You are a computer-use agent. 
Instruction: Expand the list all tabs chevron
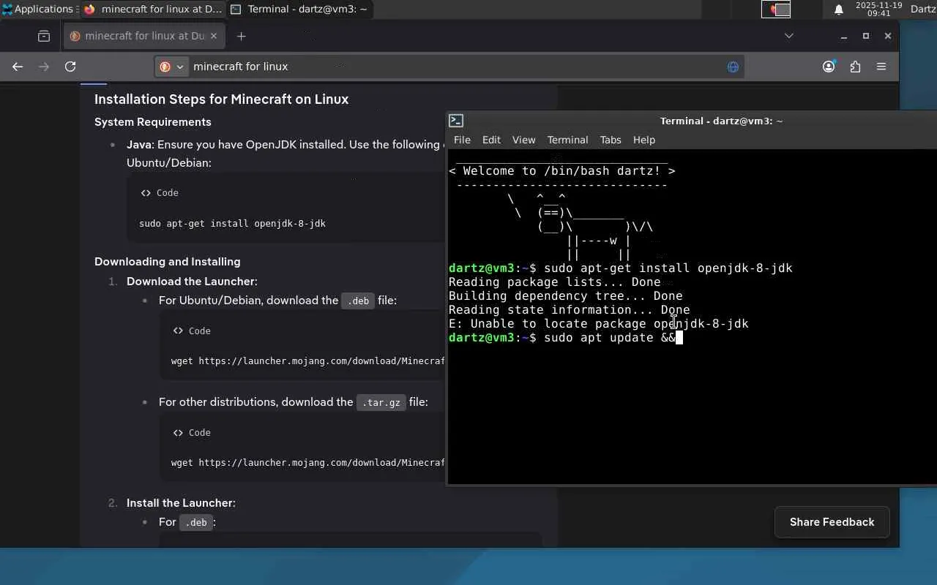788,36
